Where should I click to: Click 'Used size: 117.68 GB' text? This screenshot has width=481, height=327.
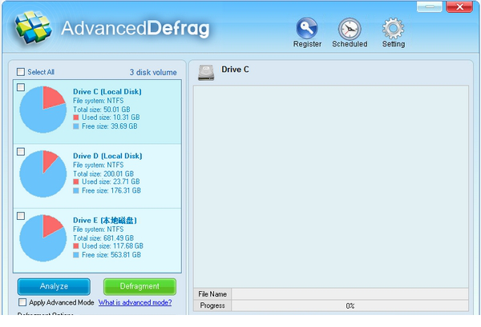(112, 246)
